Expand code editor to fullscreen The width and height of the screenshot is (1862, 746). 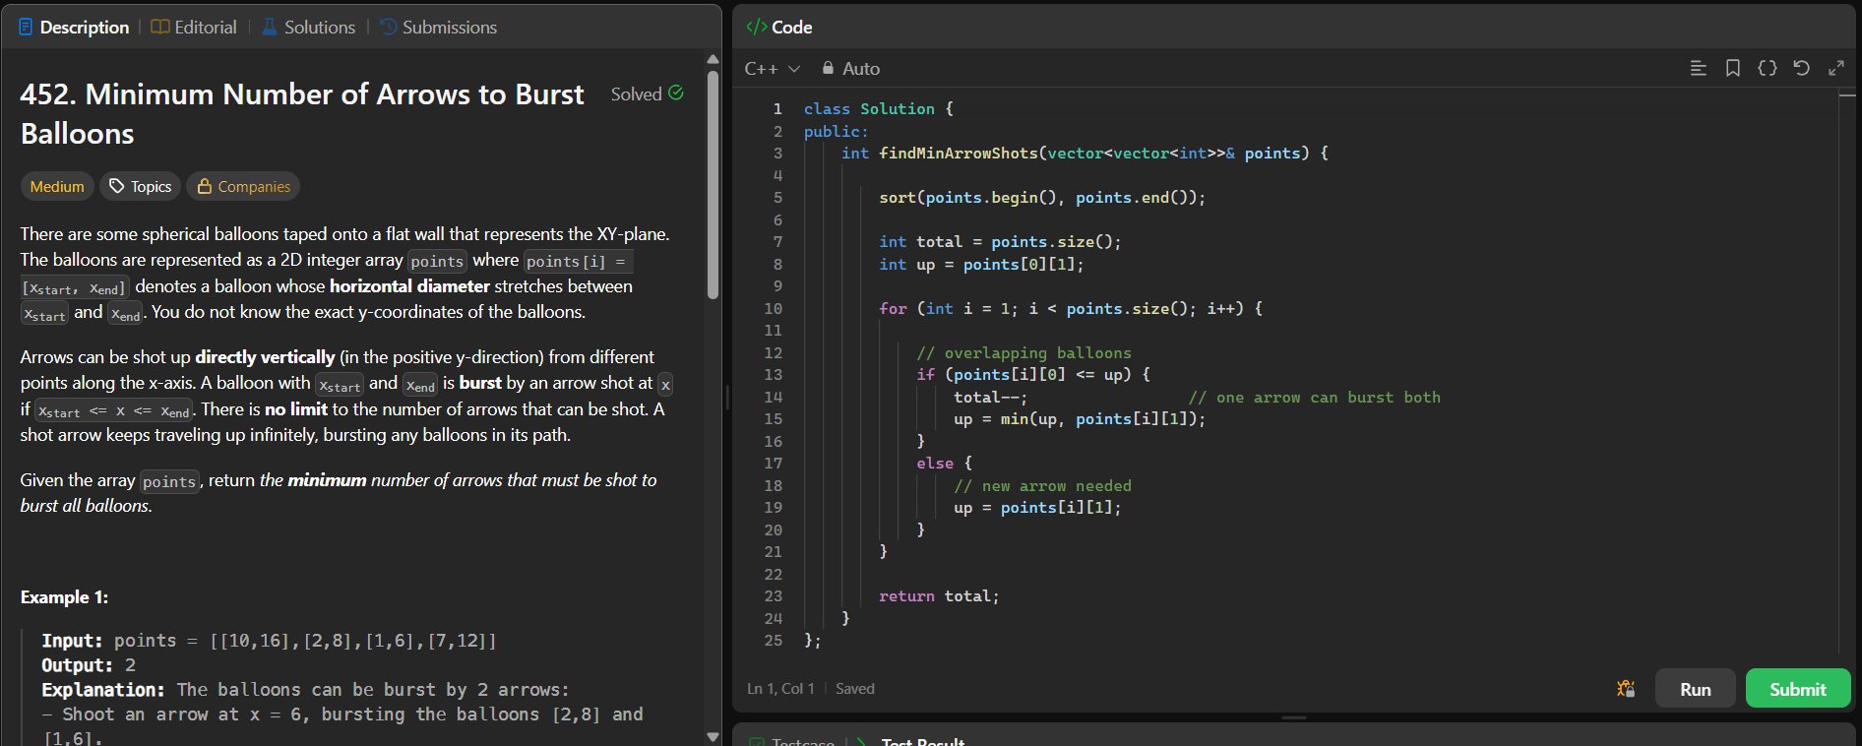click(1835, 68)
